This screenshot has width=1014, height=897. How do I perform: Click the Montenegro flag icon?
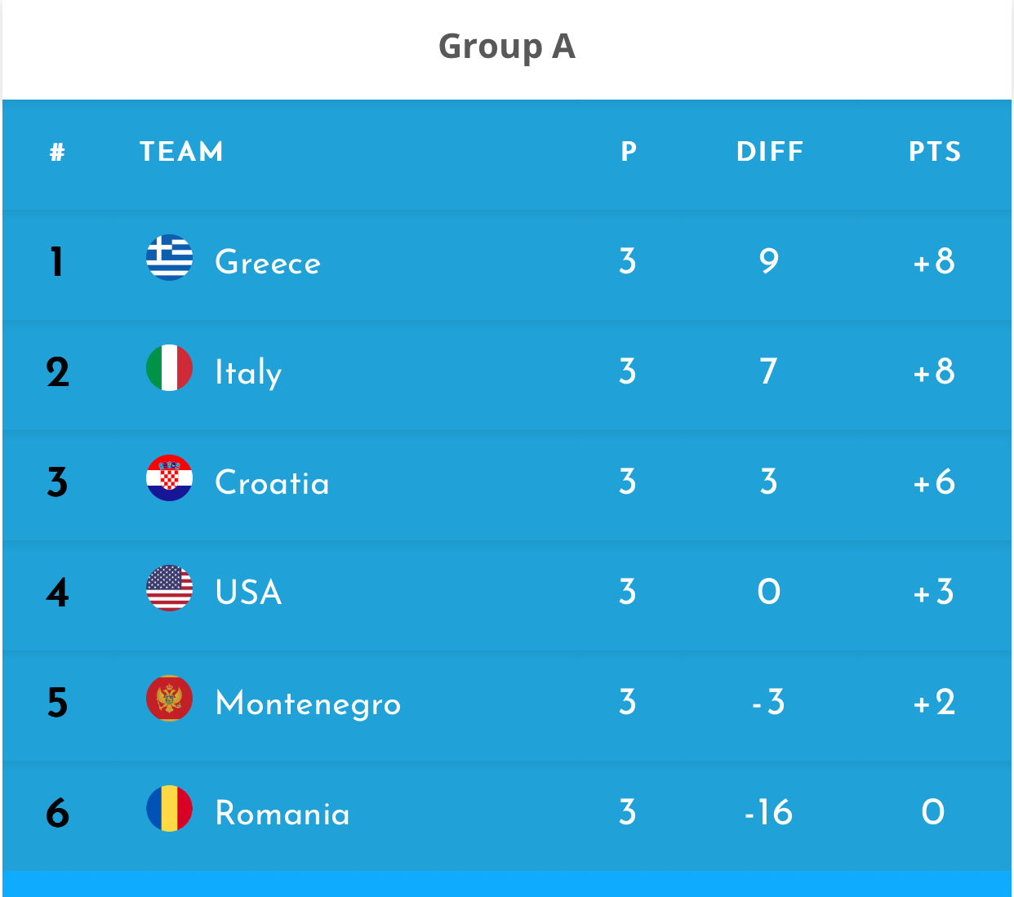pos(170,699)
